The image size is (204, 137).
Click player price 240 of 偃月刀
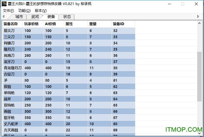[x=27, y=49]
